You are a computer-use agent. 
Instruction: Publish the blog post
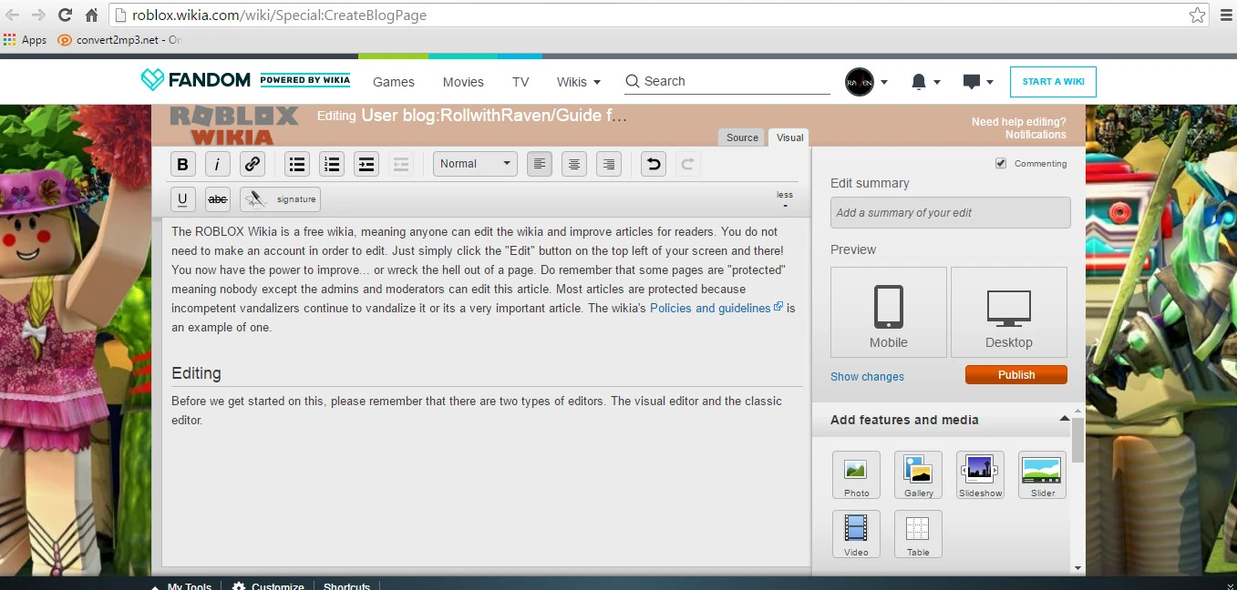[1016, 374]
